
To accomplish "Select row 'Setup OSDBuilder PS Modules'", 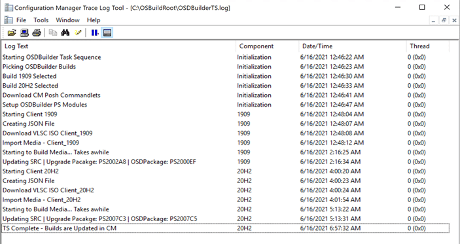I will [225, 105].
